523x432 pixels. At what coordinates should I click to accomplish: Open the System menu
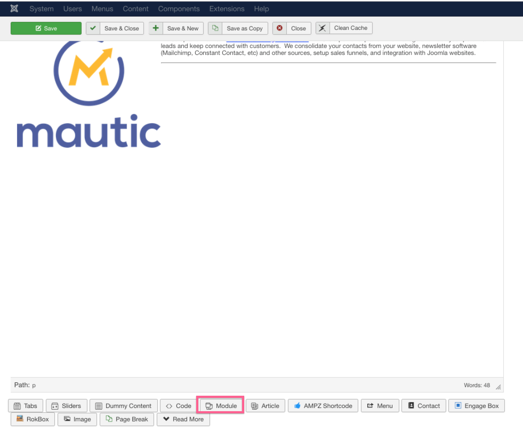click(x=42, y=9)
